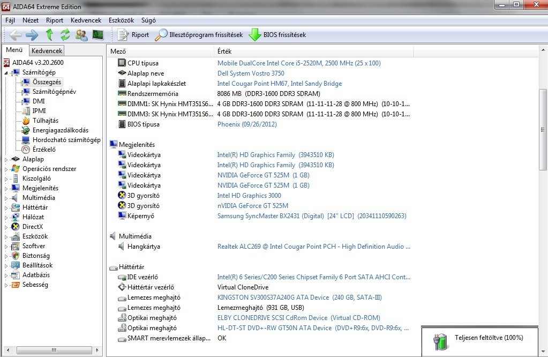
Task: Click the tree scrollbar right arrow
Action: [x=97, y=349]
